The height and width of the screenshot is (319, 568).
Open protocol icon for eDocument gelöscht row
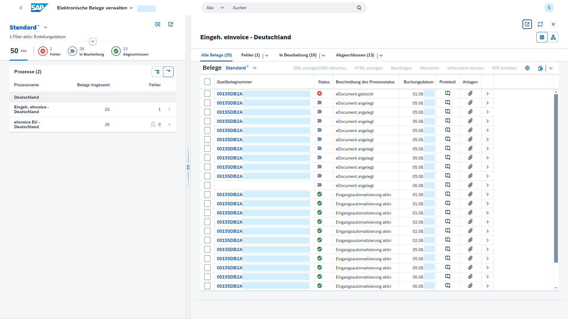click(448, 94)
